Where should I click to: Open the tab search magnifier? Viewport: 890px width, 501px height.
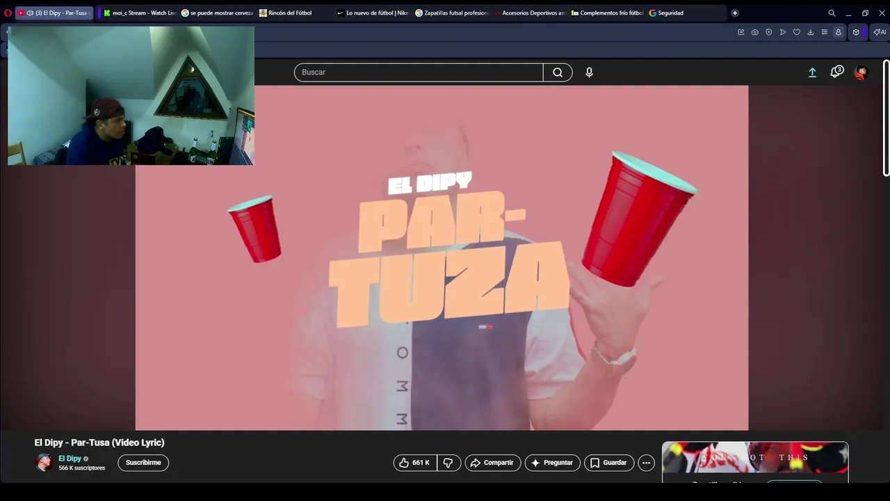[x=832, y=13]
